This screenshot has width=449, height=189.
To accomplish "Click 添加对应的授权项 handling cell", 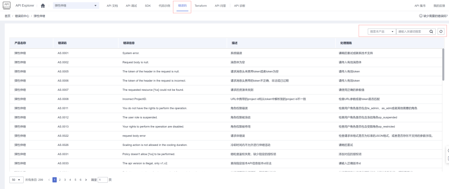I will pyautogui.click(x=350, y=154).
